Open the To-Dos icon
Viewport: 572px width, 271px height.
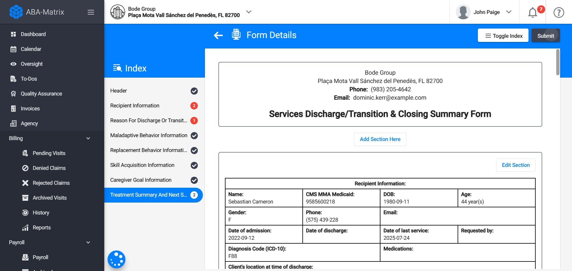tap(13, 79)
